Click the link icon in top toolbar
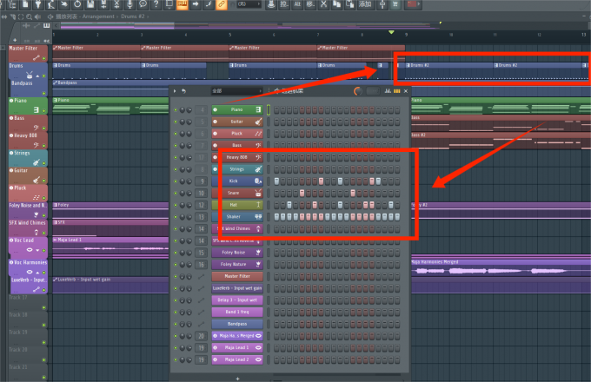591x382 pixels. tap(222, 5)
